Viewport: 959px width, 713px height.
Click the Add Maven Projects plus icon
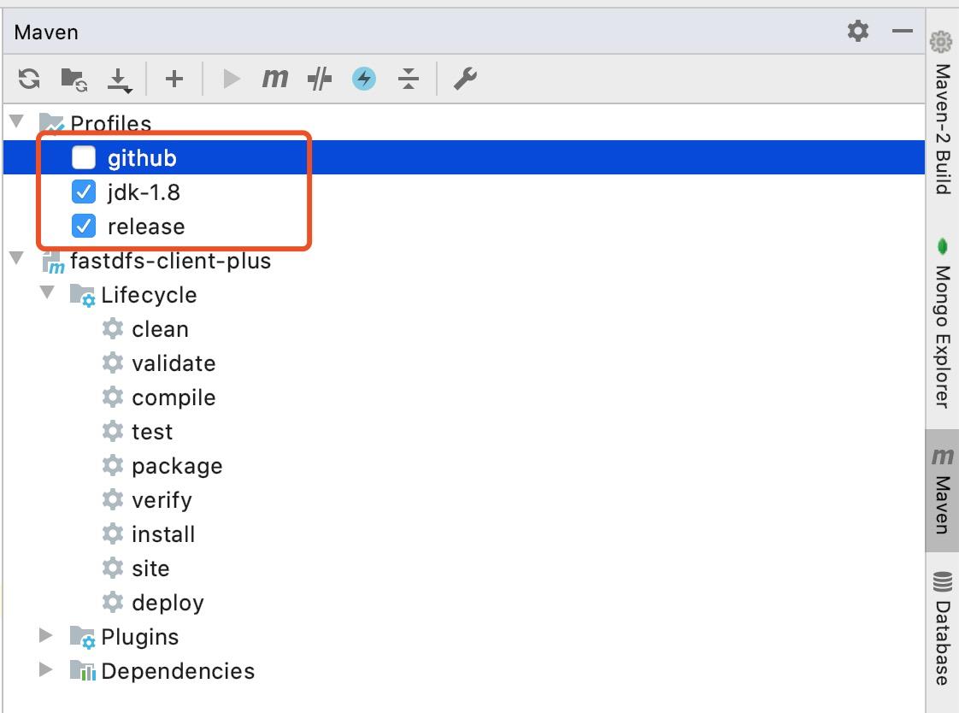click(174, 80)
